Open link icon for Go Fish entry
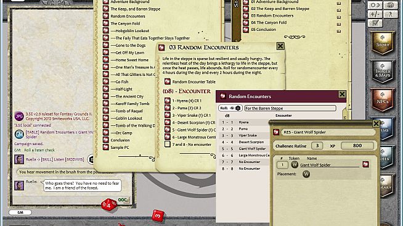This screenshot has width=403, height=226. click(105, 82)
